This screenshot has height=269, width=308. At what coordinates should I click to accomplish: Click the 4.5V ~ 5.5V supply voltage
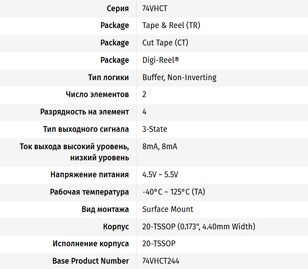click(160, 175)
